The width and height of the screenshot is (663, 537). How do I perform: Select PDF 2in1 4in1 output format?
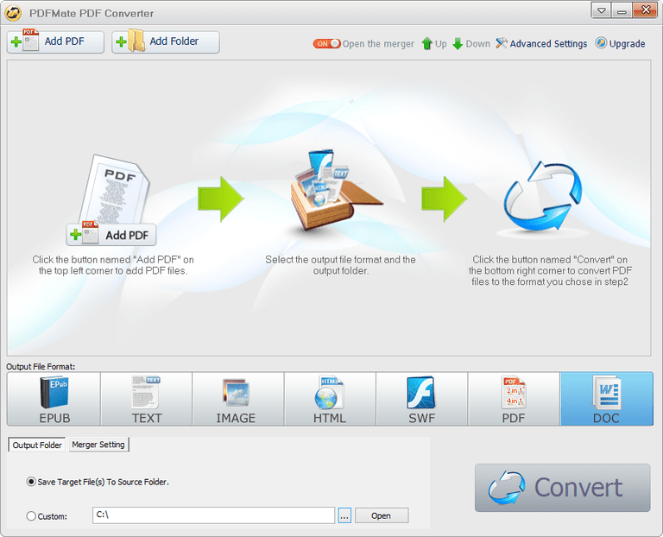(514, 399)
